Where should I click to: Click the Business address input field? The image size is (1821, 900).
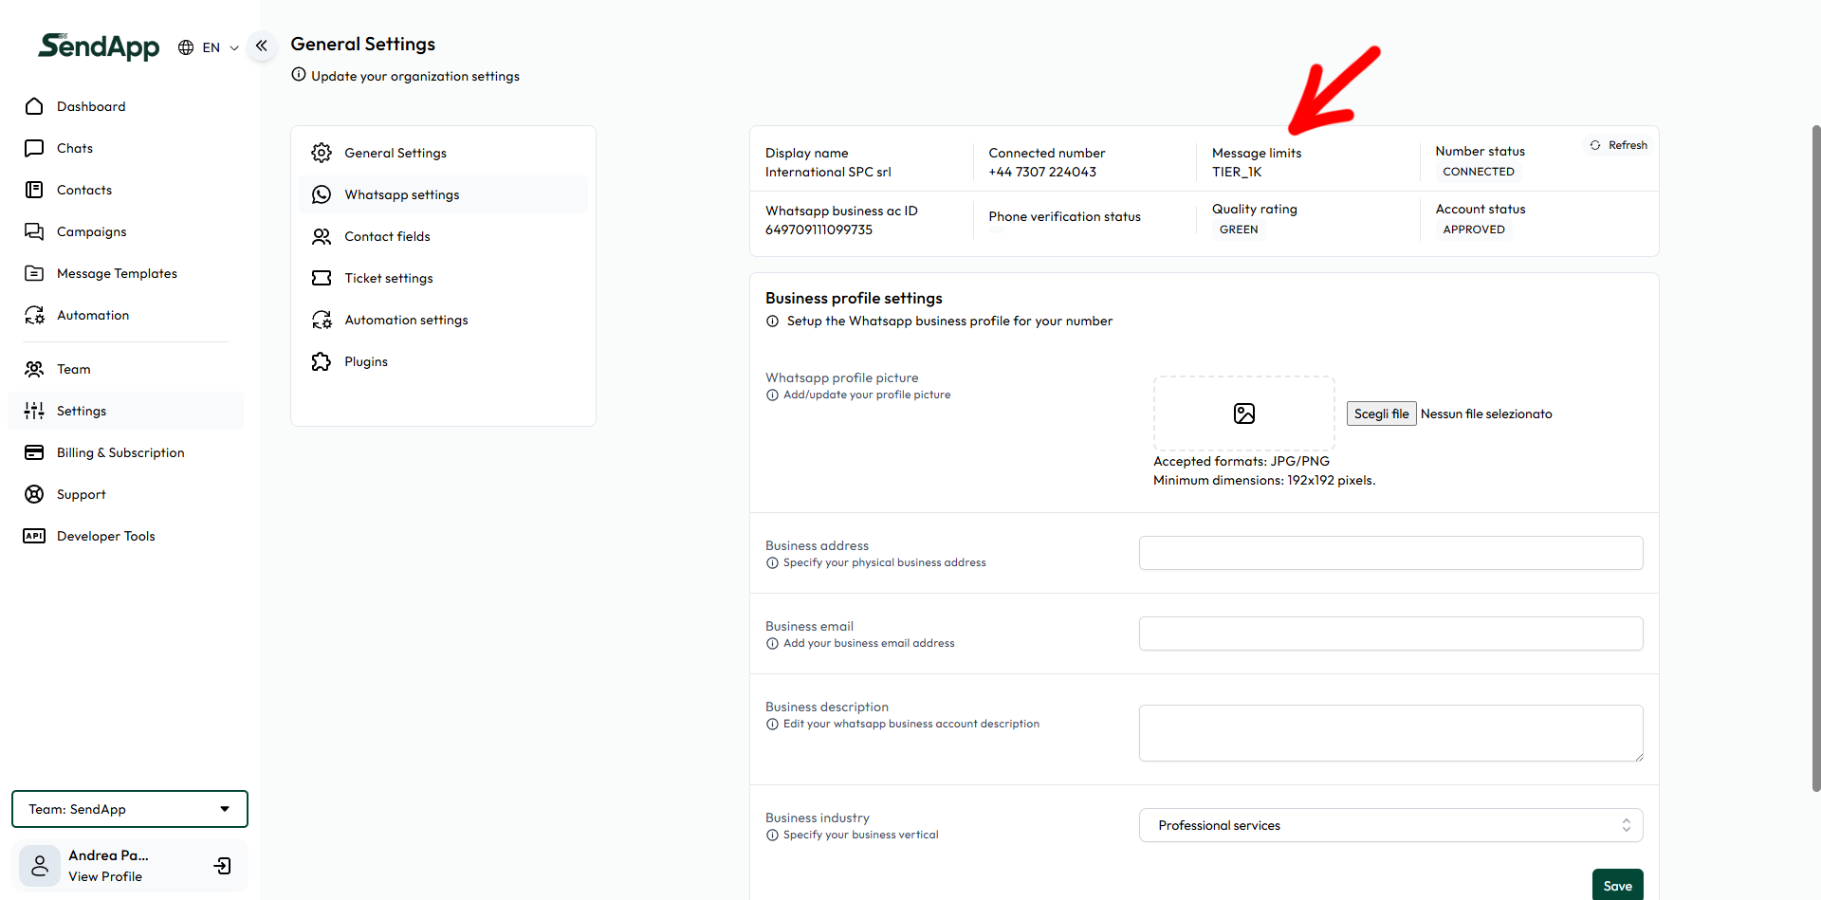click(x=1390, y=553)
